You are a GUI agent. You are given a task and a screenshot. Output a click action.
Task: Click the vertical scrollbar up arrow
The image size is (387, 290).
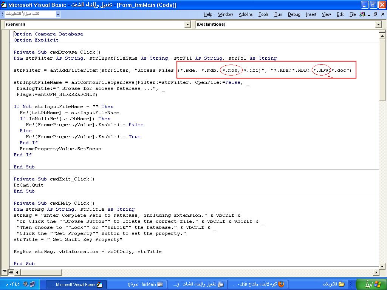click(382, 36)
